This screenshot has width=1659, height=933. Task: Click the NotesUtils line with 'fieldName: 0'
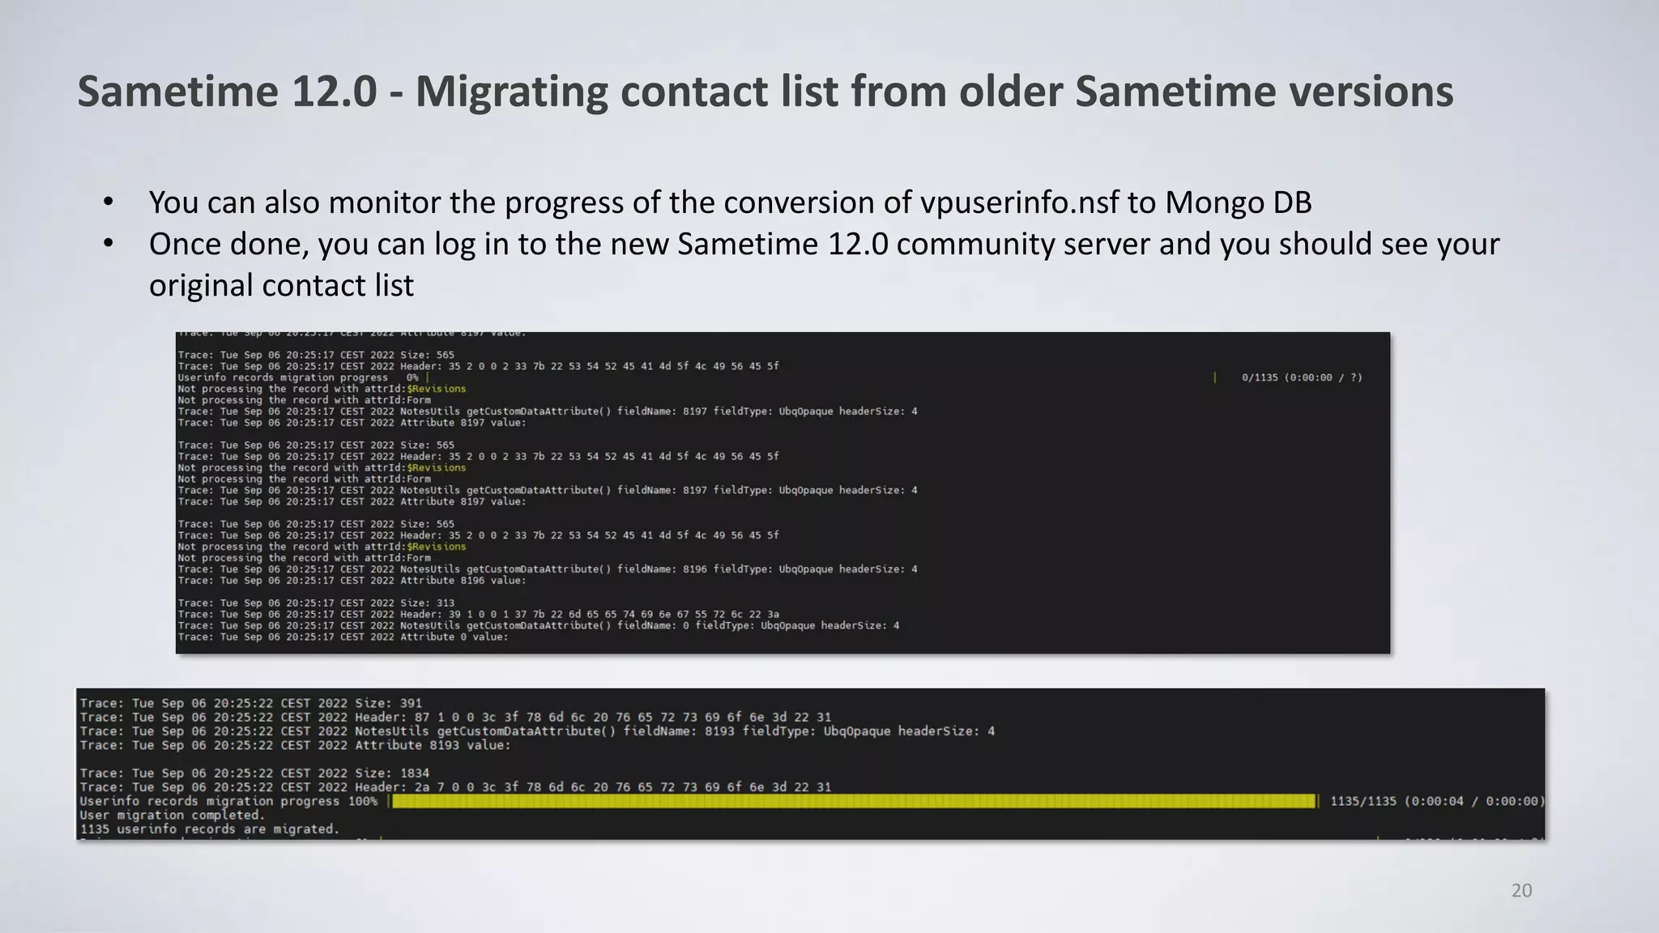[538, 626]
